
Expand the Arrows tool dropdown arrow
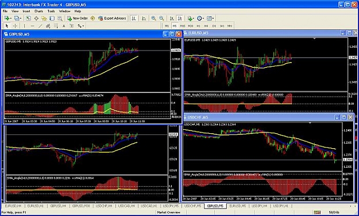[x=83, y=26]
